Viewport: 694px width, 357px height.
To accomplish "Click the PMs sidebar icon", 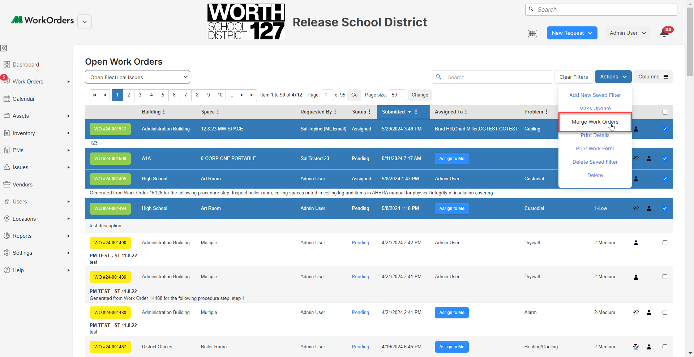I will (x=7, y=150).
